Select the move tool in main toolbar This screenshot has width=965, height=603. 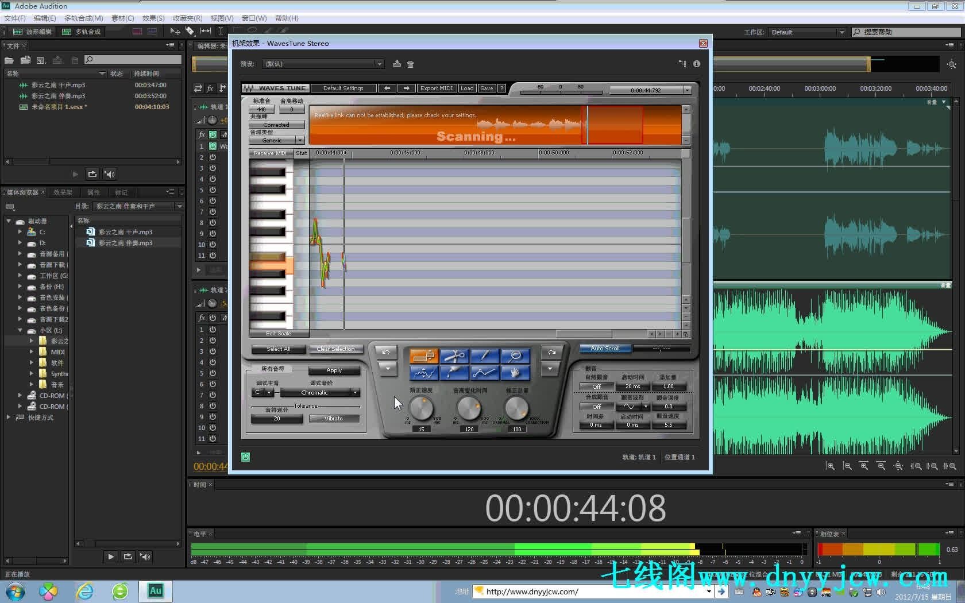(175, 31)
